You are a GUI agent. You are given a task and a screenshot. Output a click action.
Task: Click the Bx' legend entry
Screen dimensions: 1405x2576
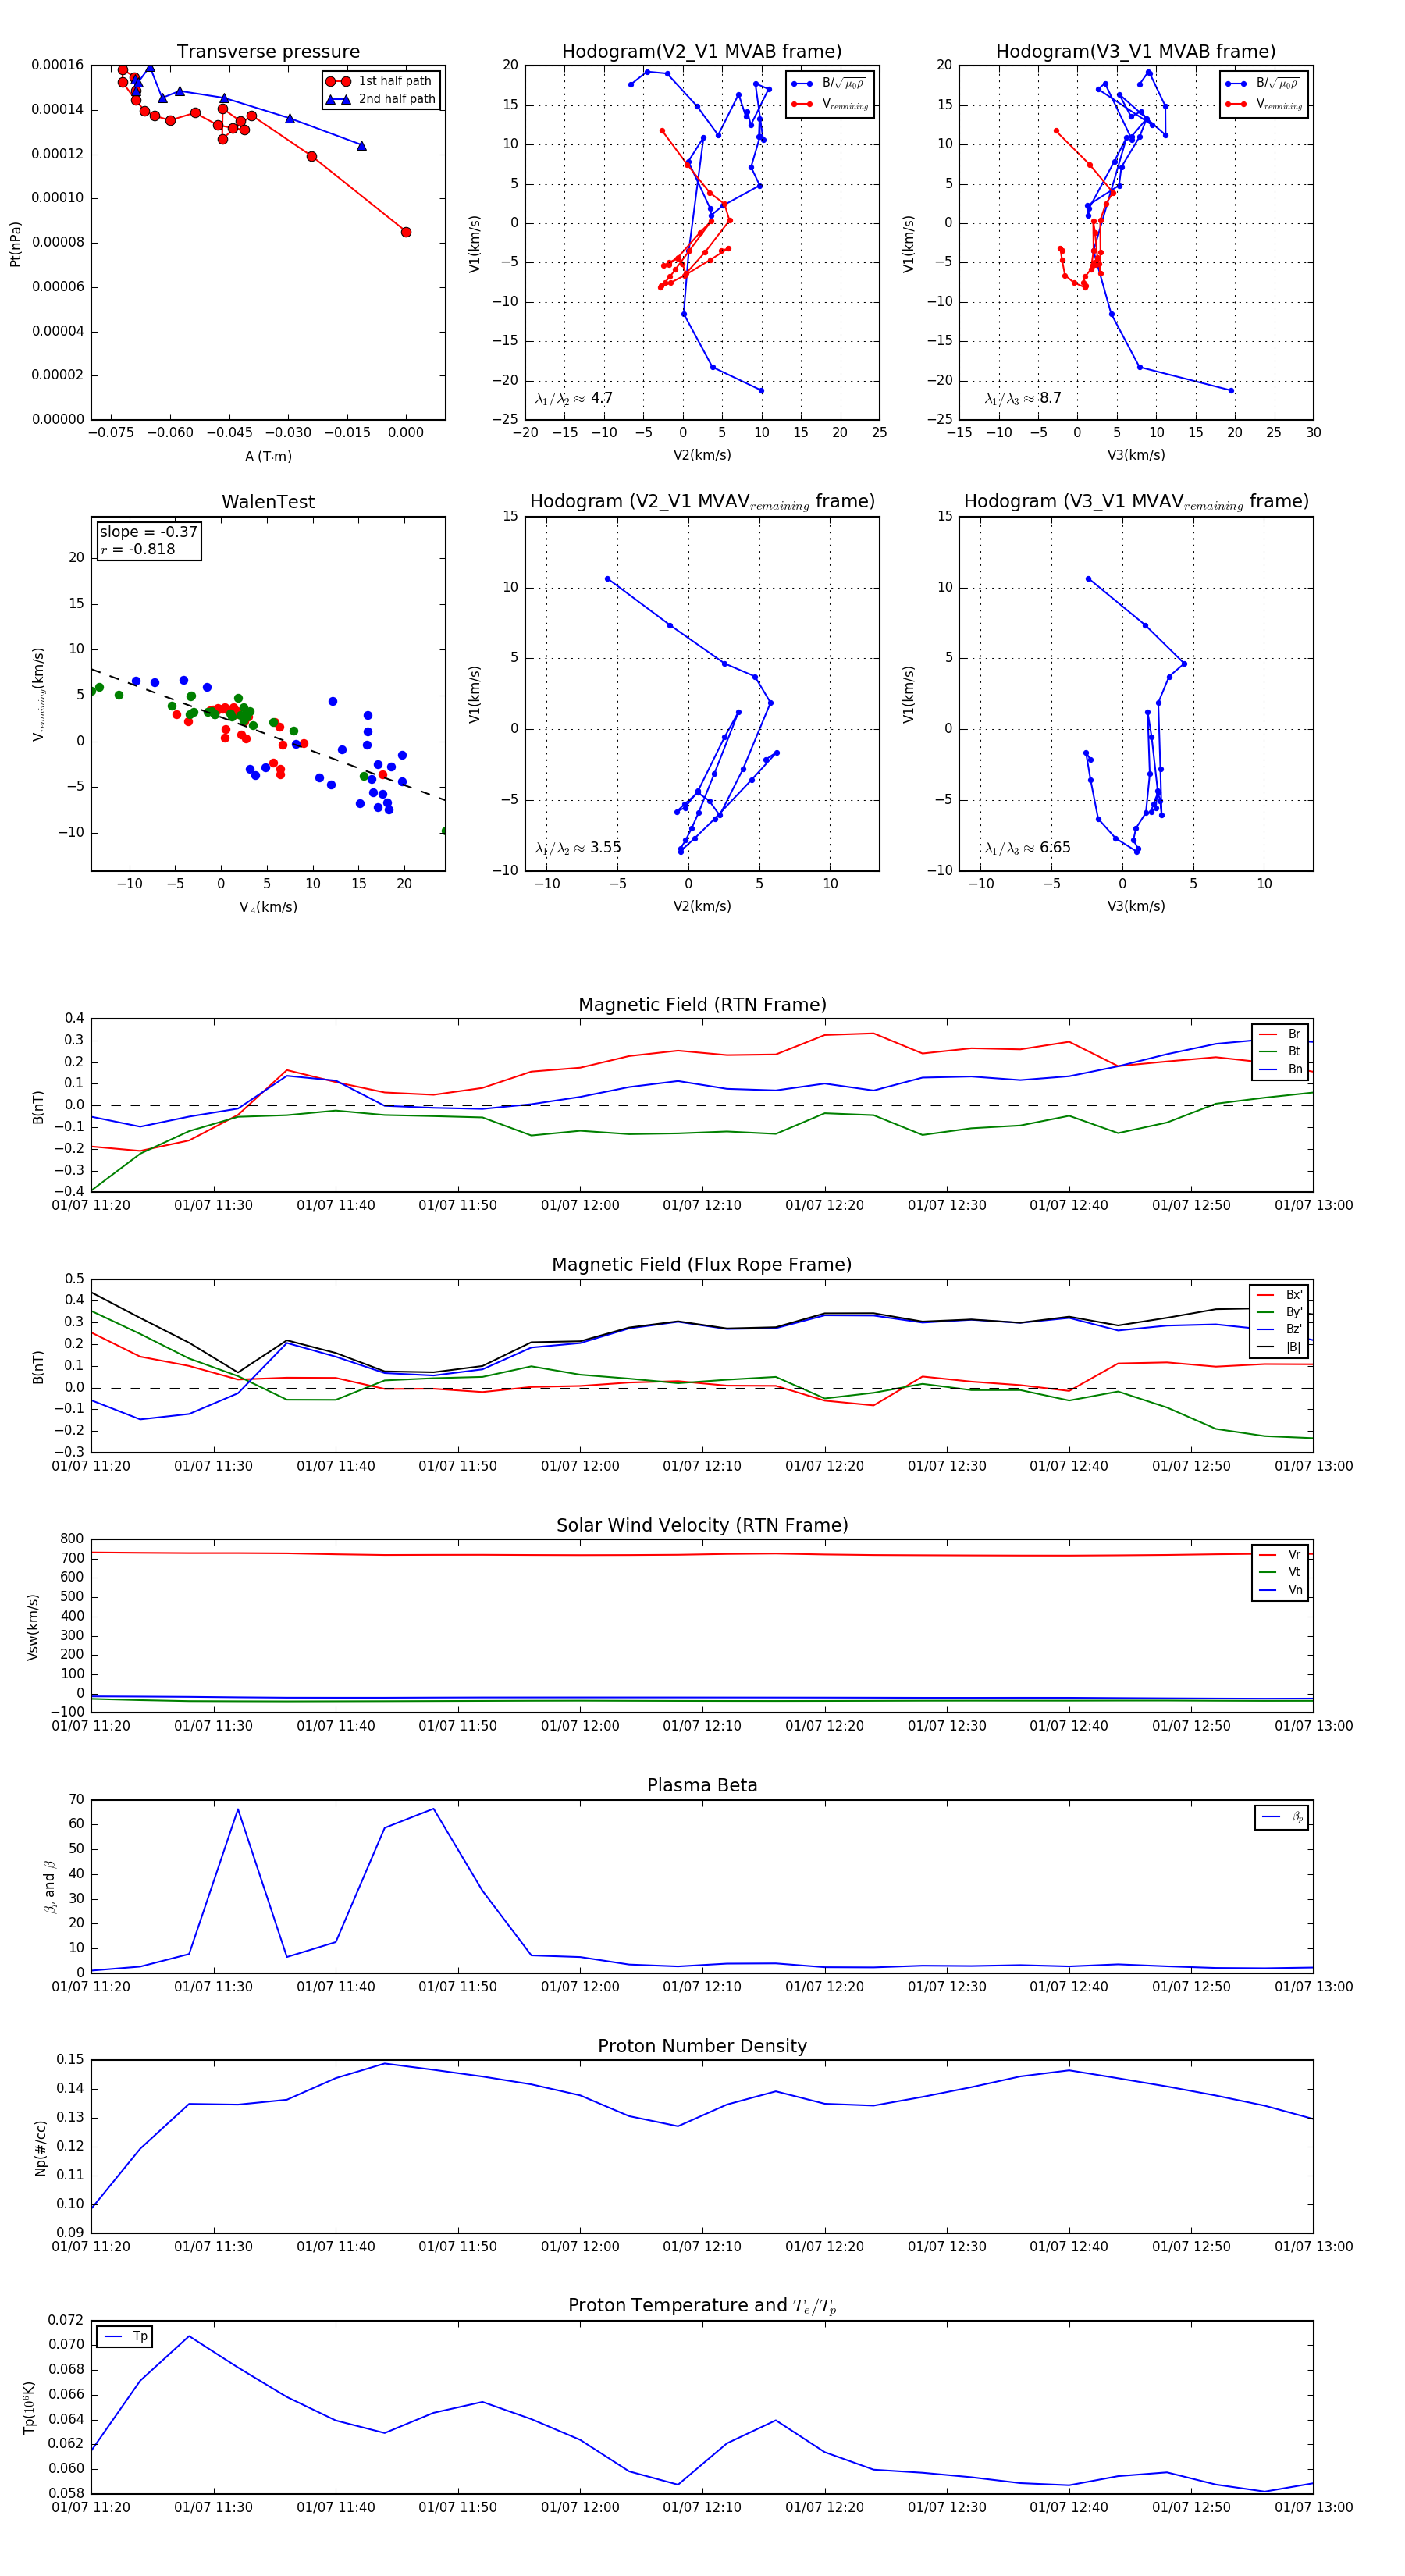1280,1294
